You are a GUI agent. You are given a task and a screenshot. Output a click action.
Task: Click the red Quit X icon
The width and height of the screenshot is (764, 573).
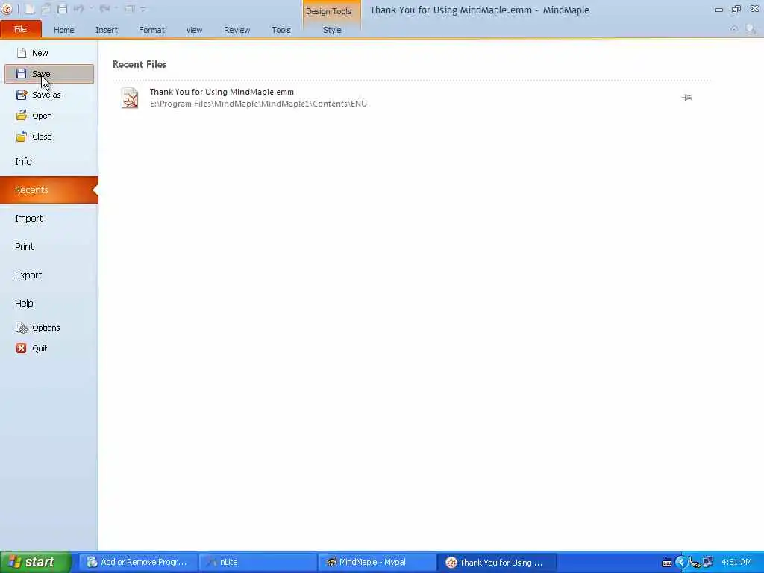coord(22,348)
